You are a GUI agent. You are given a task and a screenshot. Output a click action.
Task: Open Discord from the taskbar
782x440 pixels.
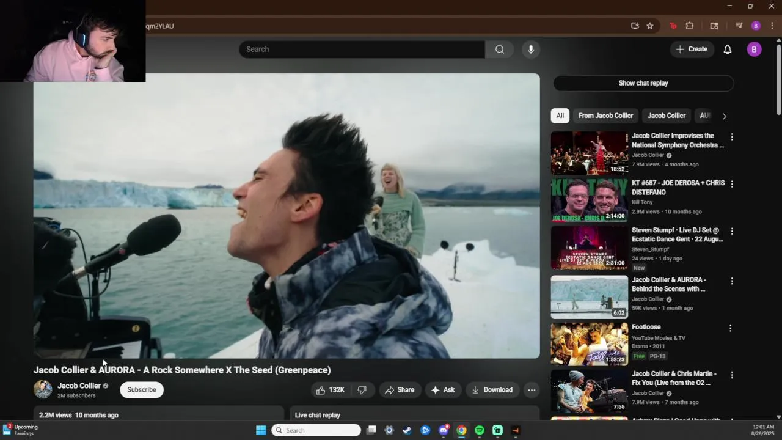[x=444, y=430]
